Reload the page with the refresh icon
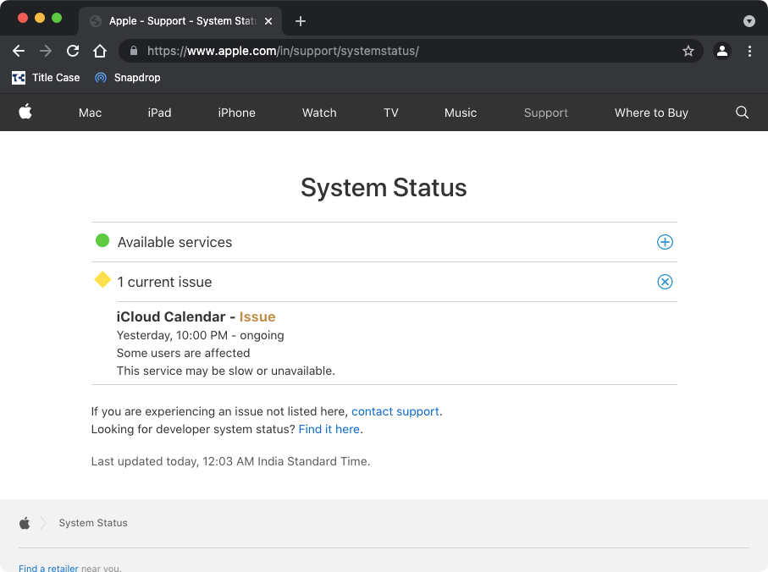 point(73,51)
